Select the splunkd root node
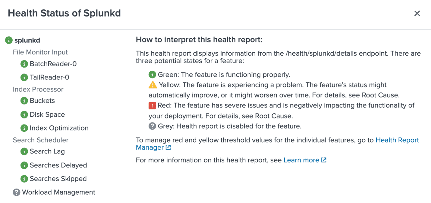Image resolution: width=431 pixels, height=203 pixels. click(27, 40)
